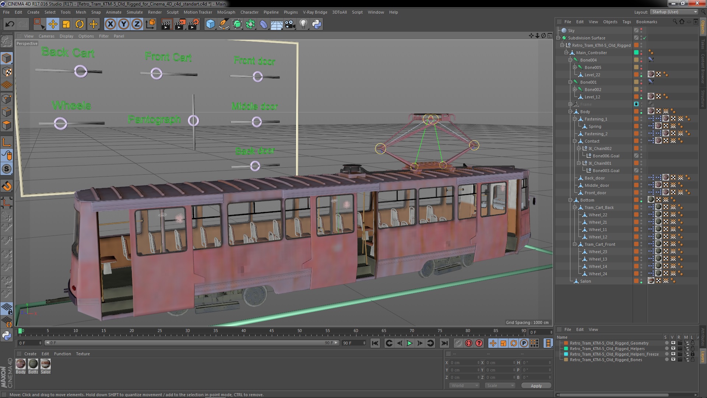This screenshot has height=398, width=707.
Task: Add a Cube primitive object
Action: coord(210,24)
